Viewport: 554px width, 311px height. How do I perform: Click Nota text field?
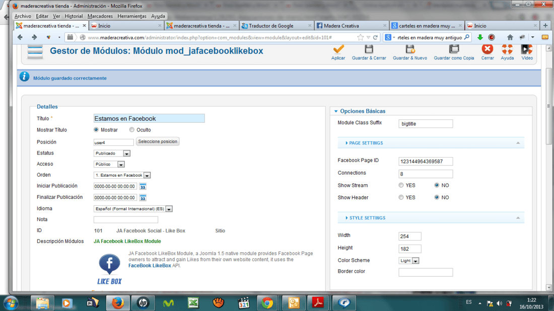tap(126, 219)
